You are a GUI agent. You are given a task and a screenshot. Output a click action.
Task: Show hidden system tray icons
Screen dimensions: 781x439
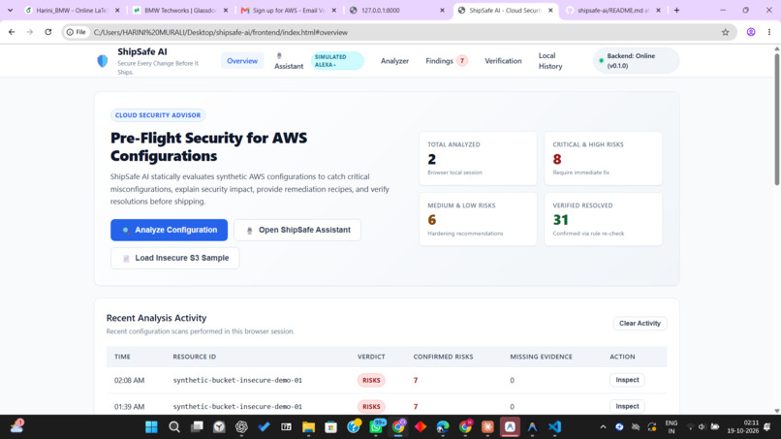tap(603, 427)
